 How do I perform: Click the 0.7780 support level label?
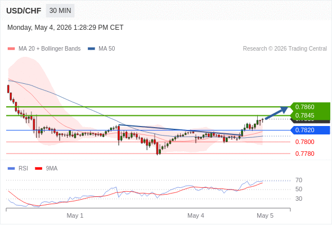click(x=304, y=154)
